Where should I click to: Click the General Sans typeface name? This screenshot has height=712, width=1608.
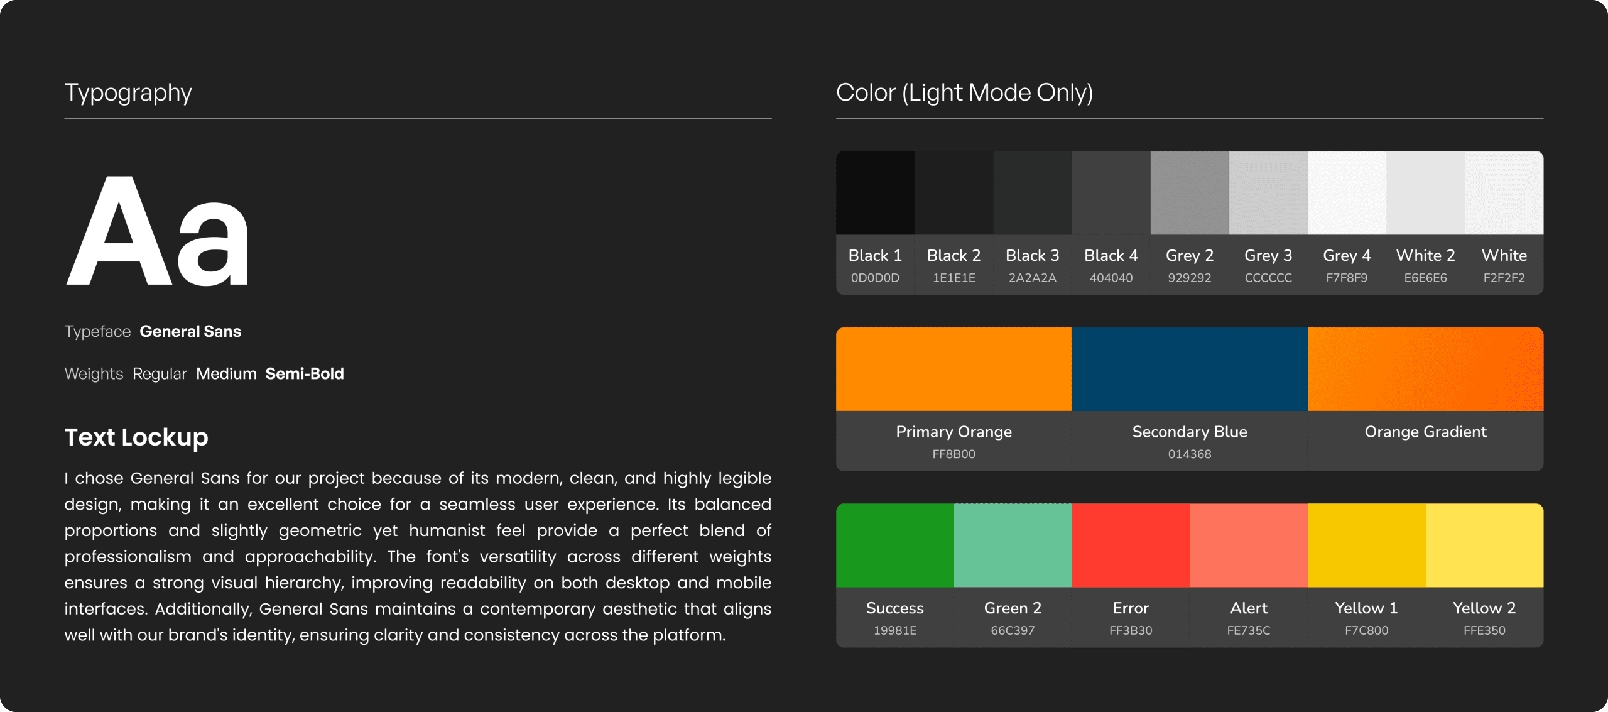(x=190, y=331)
